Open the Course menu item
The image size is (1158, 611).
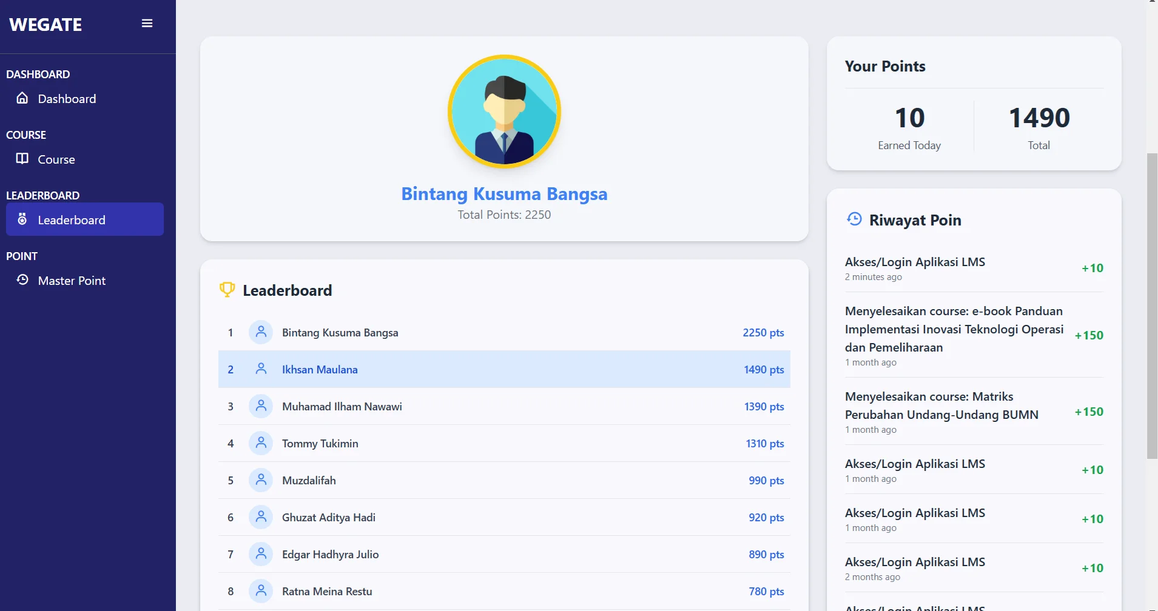tap(56, 159)
